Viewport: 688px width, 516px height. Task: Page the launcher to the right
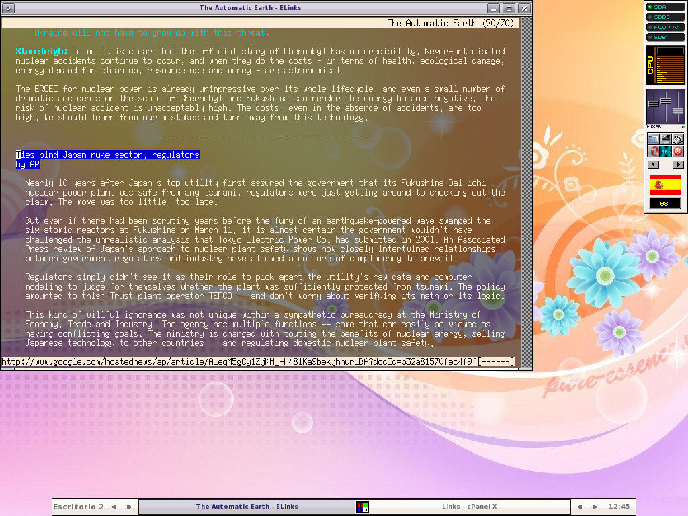[678, 165]
